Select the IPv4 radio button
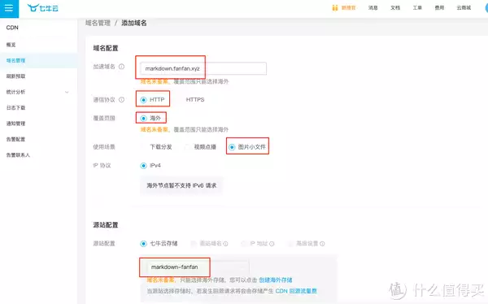Viewport: 488px width, 304px height. [x=143, y=166]
